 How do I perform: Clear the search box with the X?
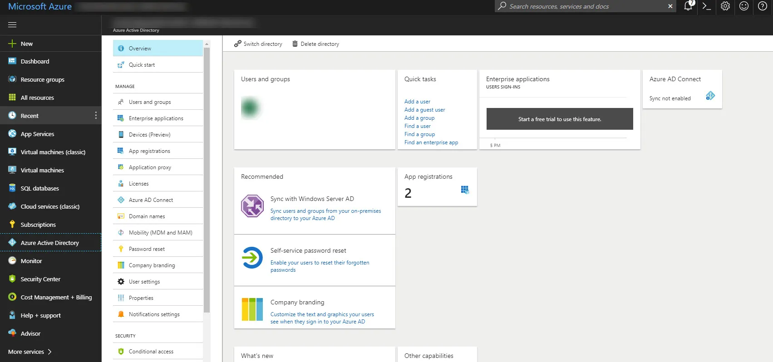tap(670, 6)
